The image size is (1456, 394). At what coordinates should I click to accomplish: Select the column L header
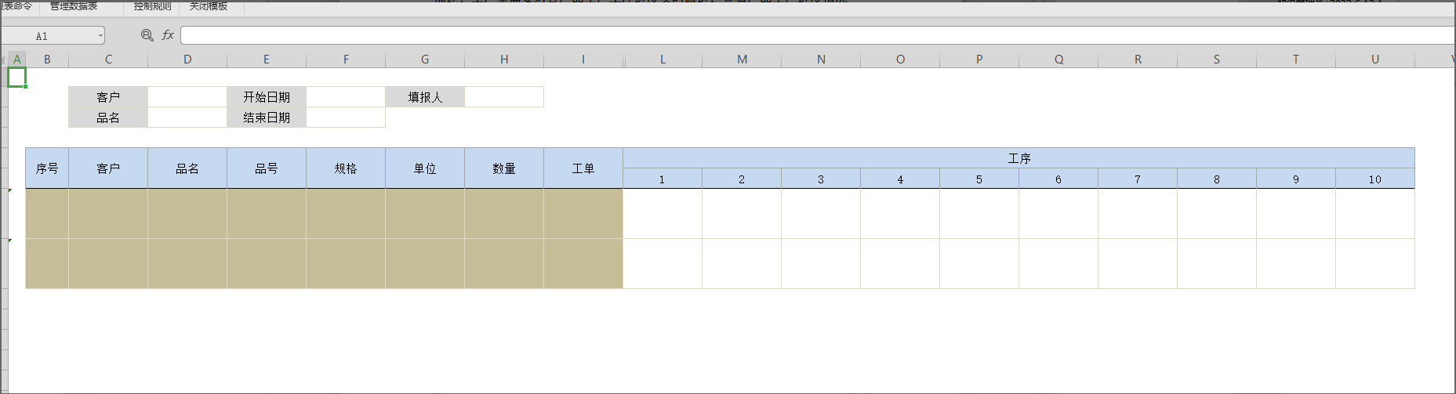[663, 60]
